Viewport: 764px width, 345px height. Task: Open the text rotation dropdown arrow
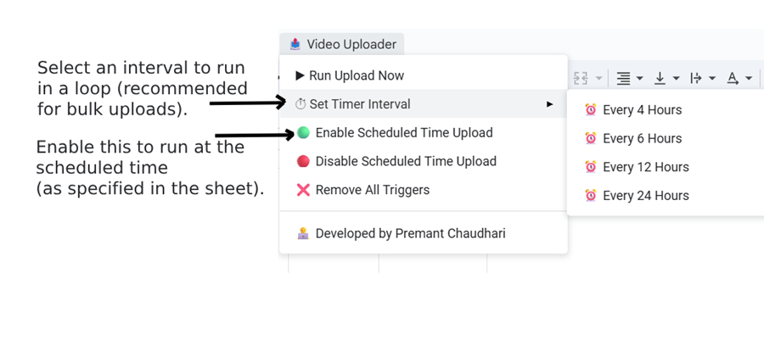[x=749, y=79]
